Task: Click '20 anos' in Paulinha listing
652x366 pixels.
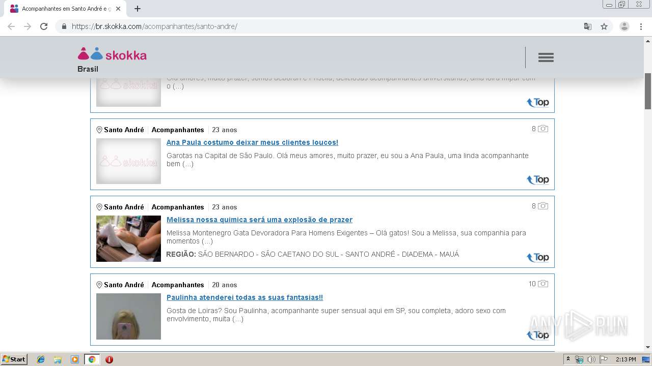Action: [225, 285]
